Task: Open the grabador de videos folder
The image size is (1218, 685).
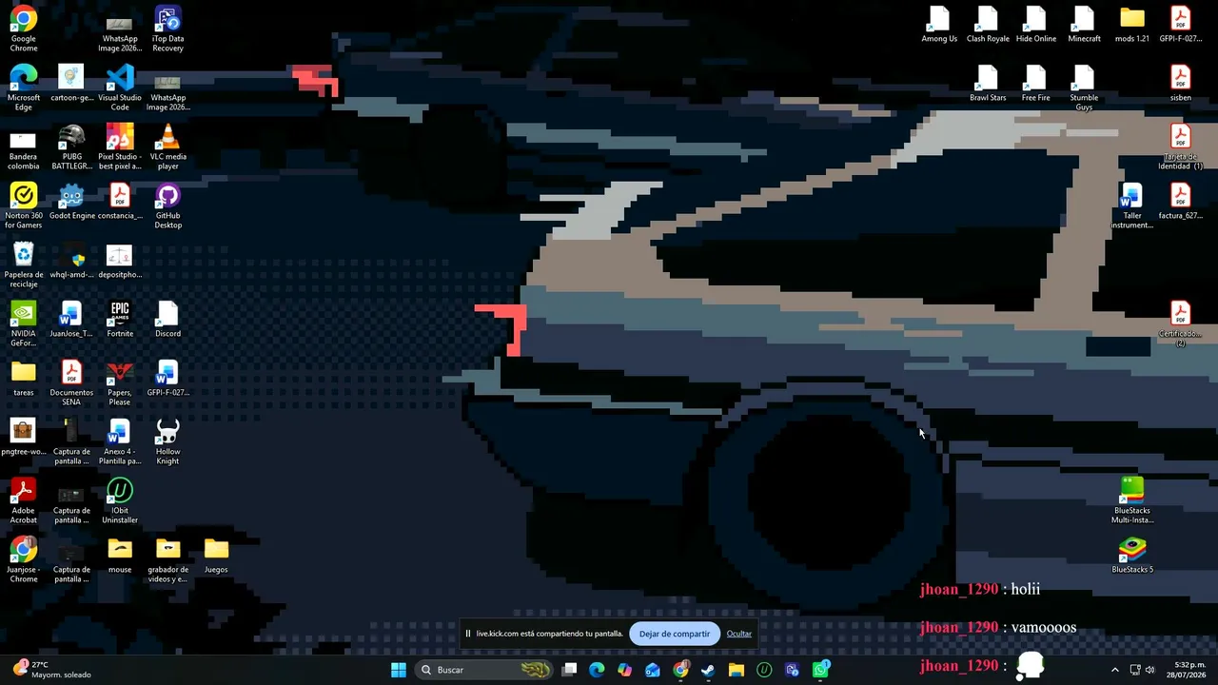Action: (x=167, y=560)
